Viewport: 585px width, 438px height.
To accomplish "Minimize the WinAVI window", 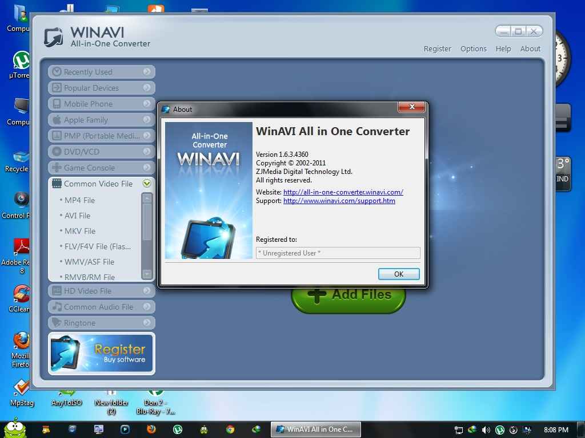I will (504, 32).
